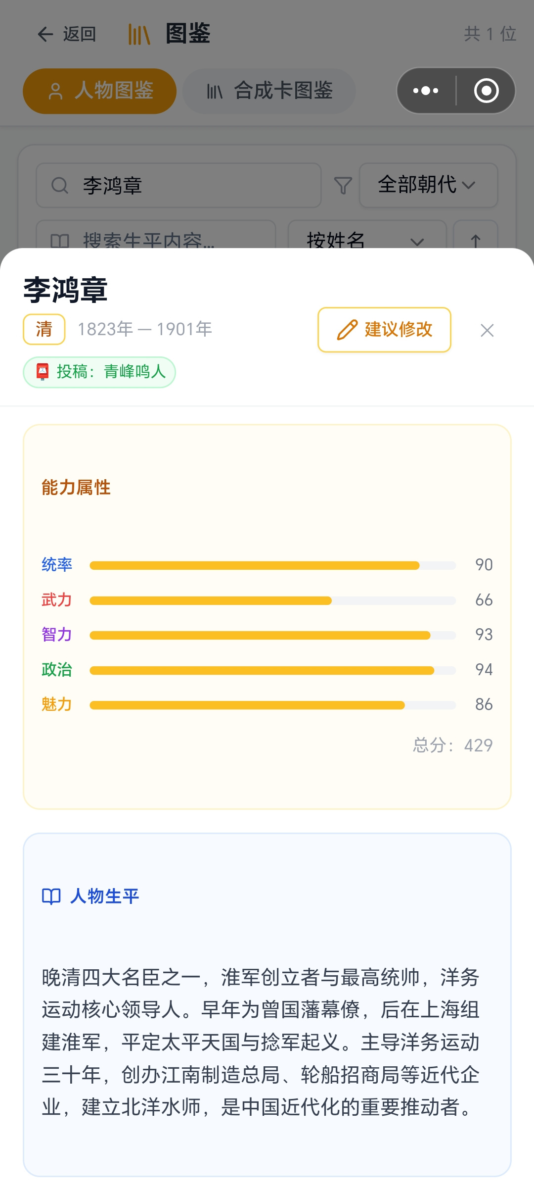Click the 建议修改 button

tap(384, 330)
